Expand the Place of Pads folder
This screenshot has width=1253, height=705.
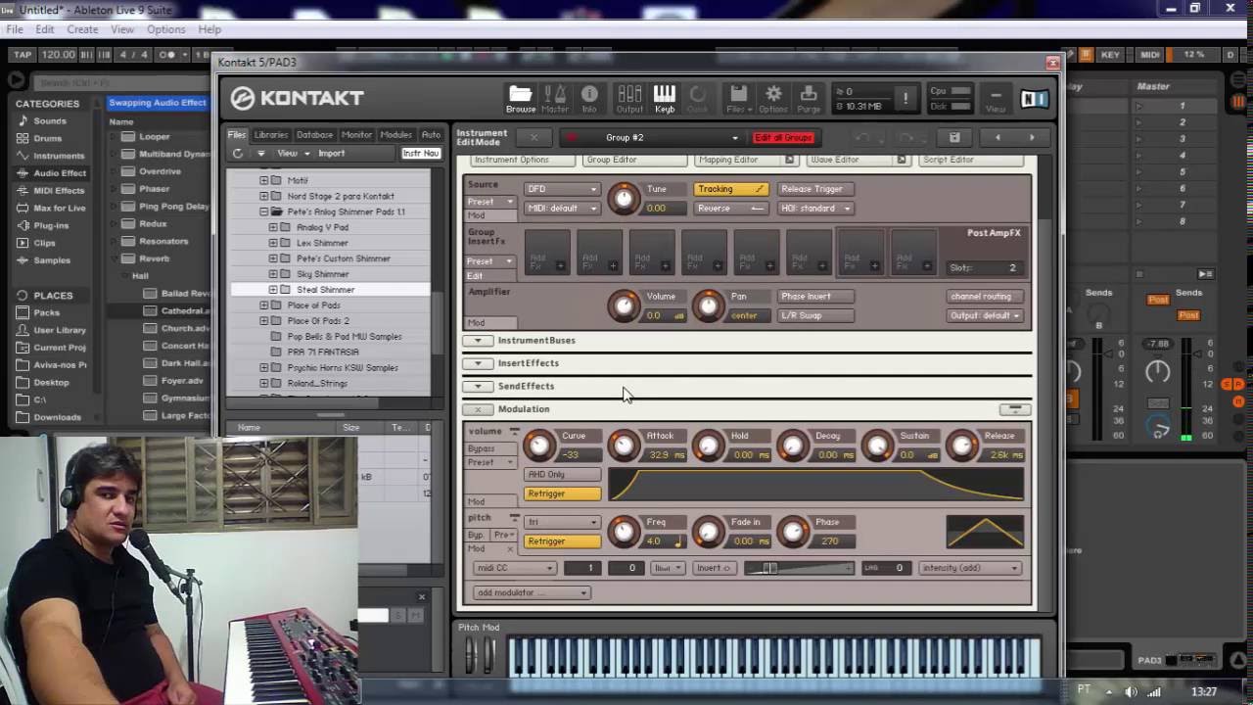coord(263,305)
